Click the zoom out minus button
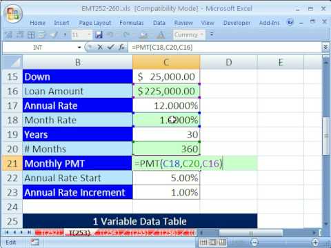This screenshot has width=331, height=248. point(254,242)
